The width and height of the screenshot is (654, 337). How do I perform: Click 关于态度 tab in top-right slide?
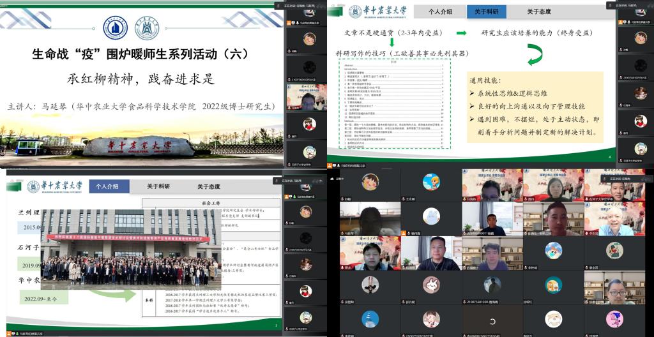click(x=539, y=11)
